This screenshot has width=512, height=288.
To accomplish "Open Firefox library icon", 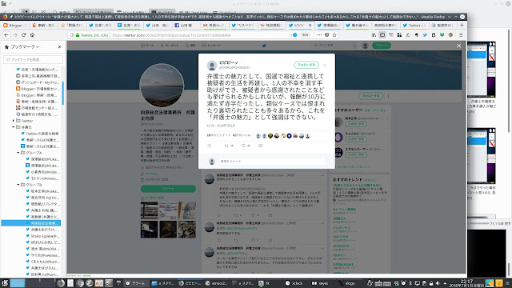I will (374, 35).
